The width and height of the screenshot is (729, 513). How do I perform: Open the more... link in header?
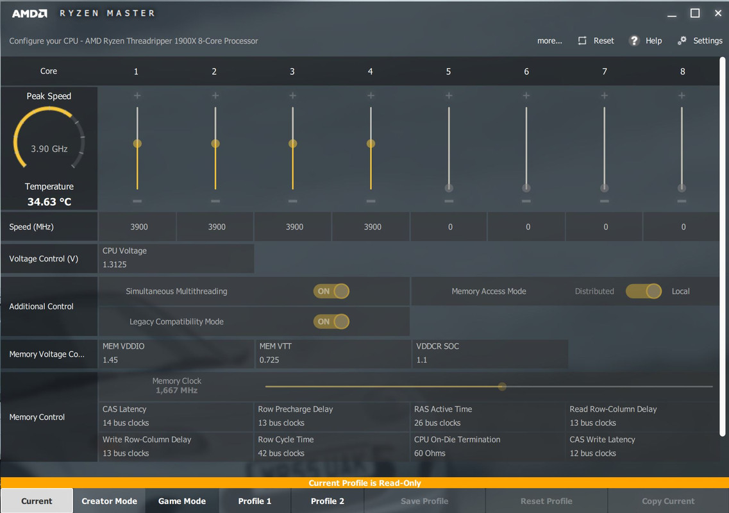[549, 41]
